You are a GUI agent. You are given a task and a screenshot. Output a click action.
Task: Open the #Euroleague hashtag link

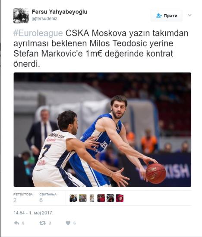point(38,33)
